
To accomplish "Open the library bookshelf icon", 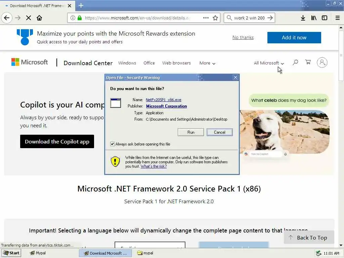I will (314, 18).
